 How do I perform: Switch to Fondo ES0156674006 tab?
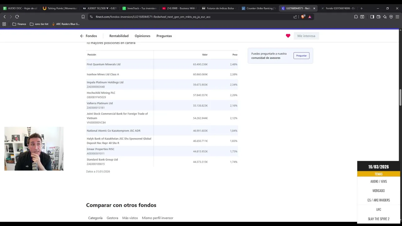[x=338, y=8]
